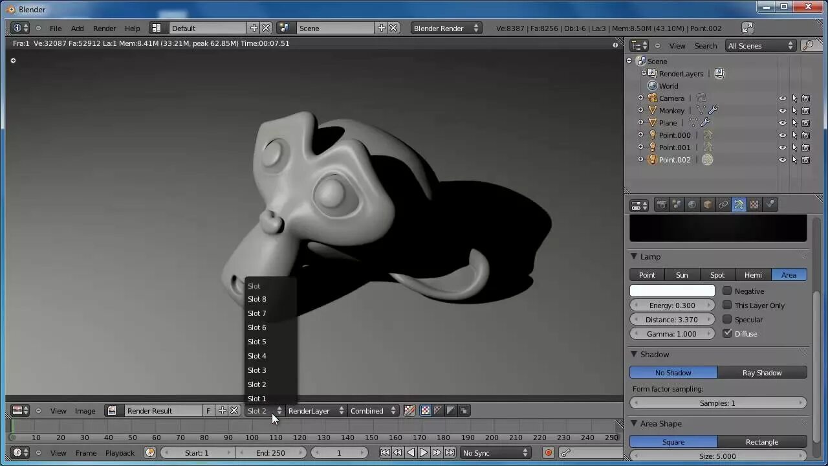
Task: Expand the Monkey tree item
Action: pyautogui.click(x=640, y=111)
